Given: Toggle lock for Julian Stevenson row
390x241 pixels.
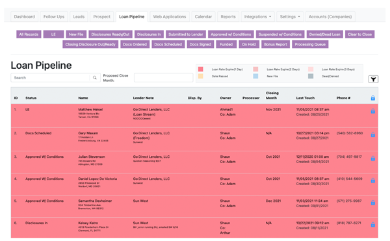Looking at the screenshot, I should tap(372, 159).
